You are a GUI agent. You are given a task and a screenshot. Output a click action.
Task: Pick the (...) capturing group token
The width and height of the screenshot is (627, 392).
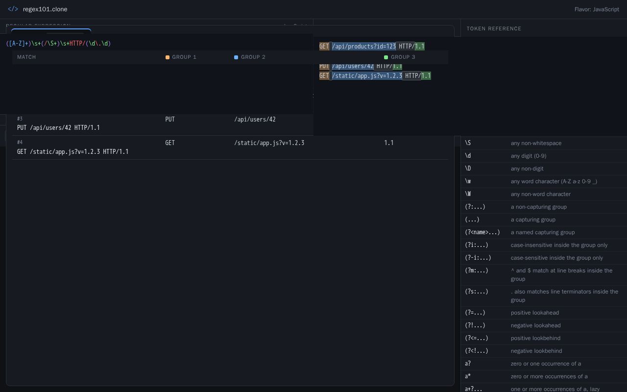coord(544,220)
